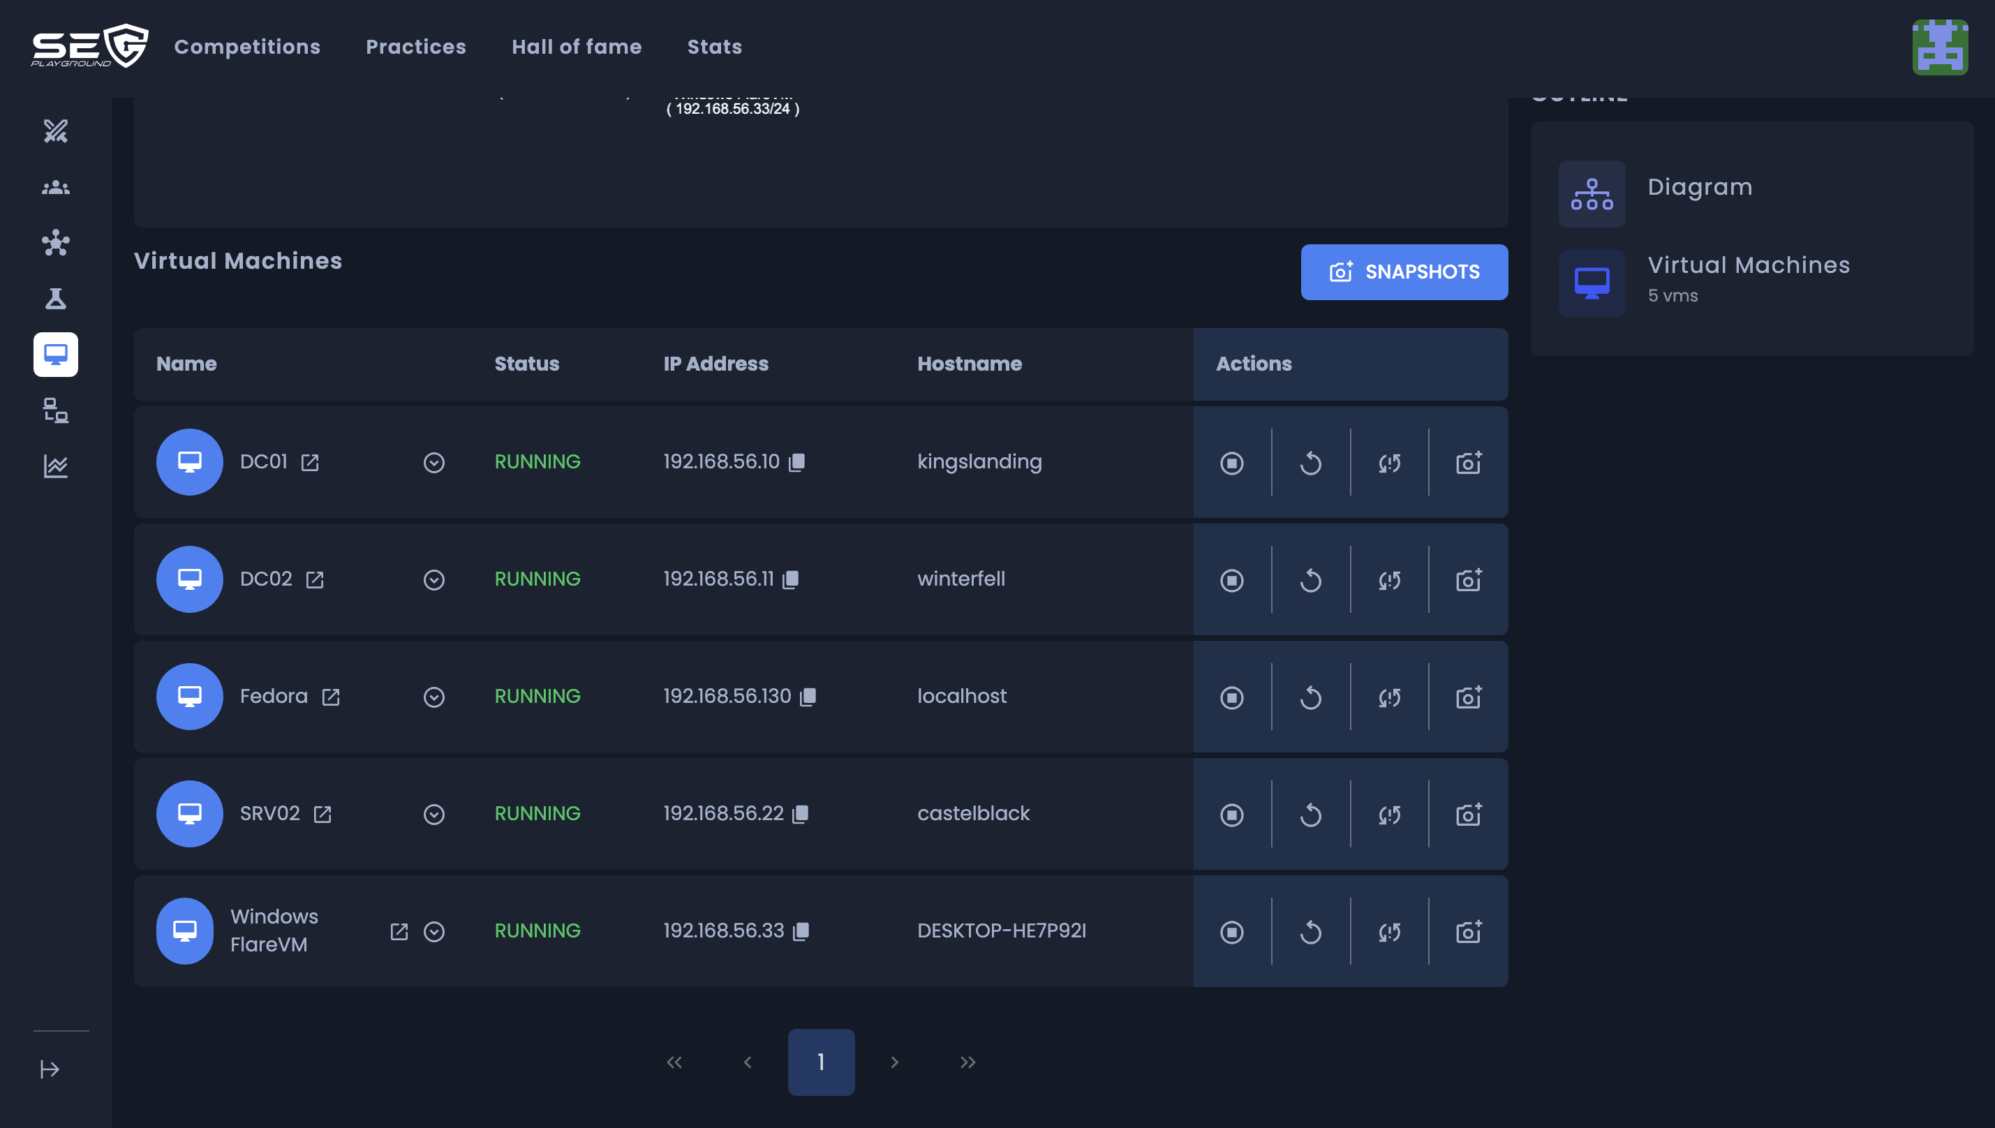
Task: Open the network devices sidebar icon
Action: click(x=56, y=410)
